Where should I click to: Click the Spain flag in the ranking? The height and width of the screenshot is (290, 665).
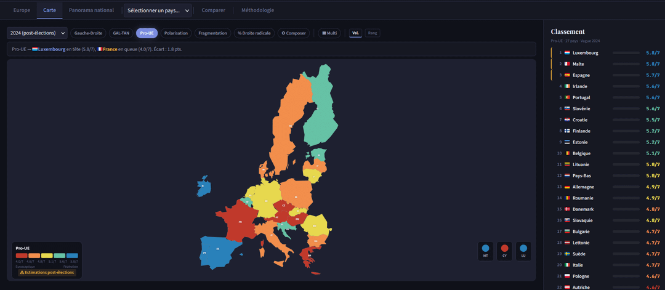coord(567,75)
